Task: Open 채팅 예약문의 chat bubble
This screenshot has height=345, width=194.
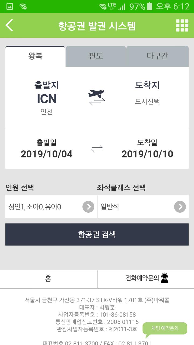Action: point(165,329)
